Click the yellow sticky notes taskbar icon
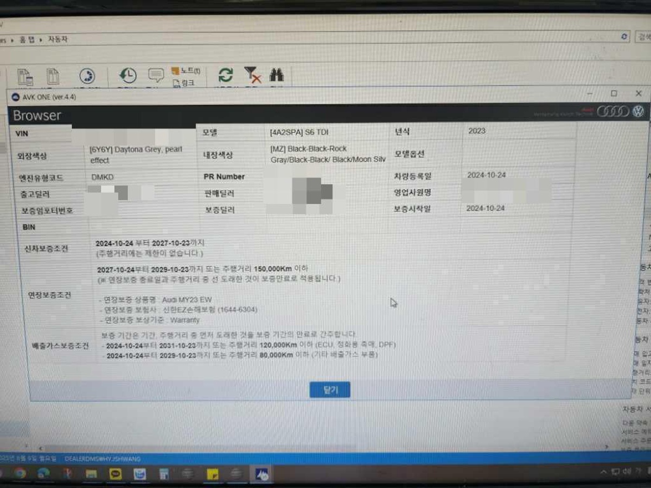This screenshot has height=488, width=651. click(x=213, y=474)
